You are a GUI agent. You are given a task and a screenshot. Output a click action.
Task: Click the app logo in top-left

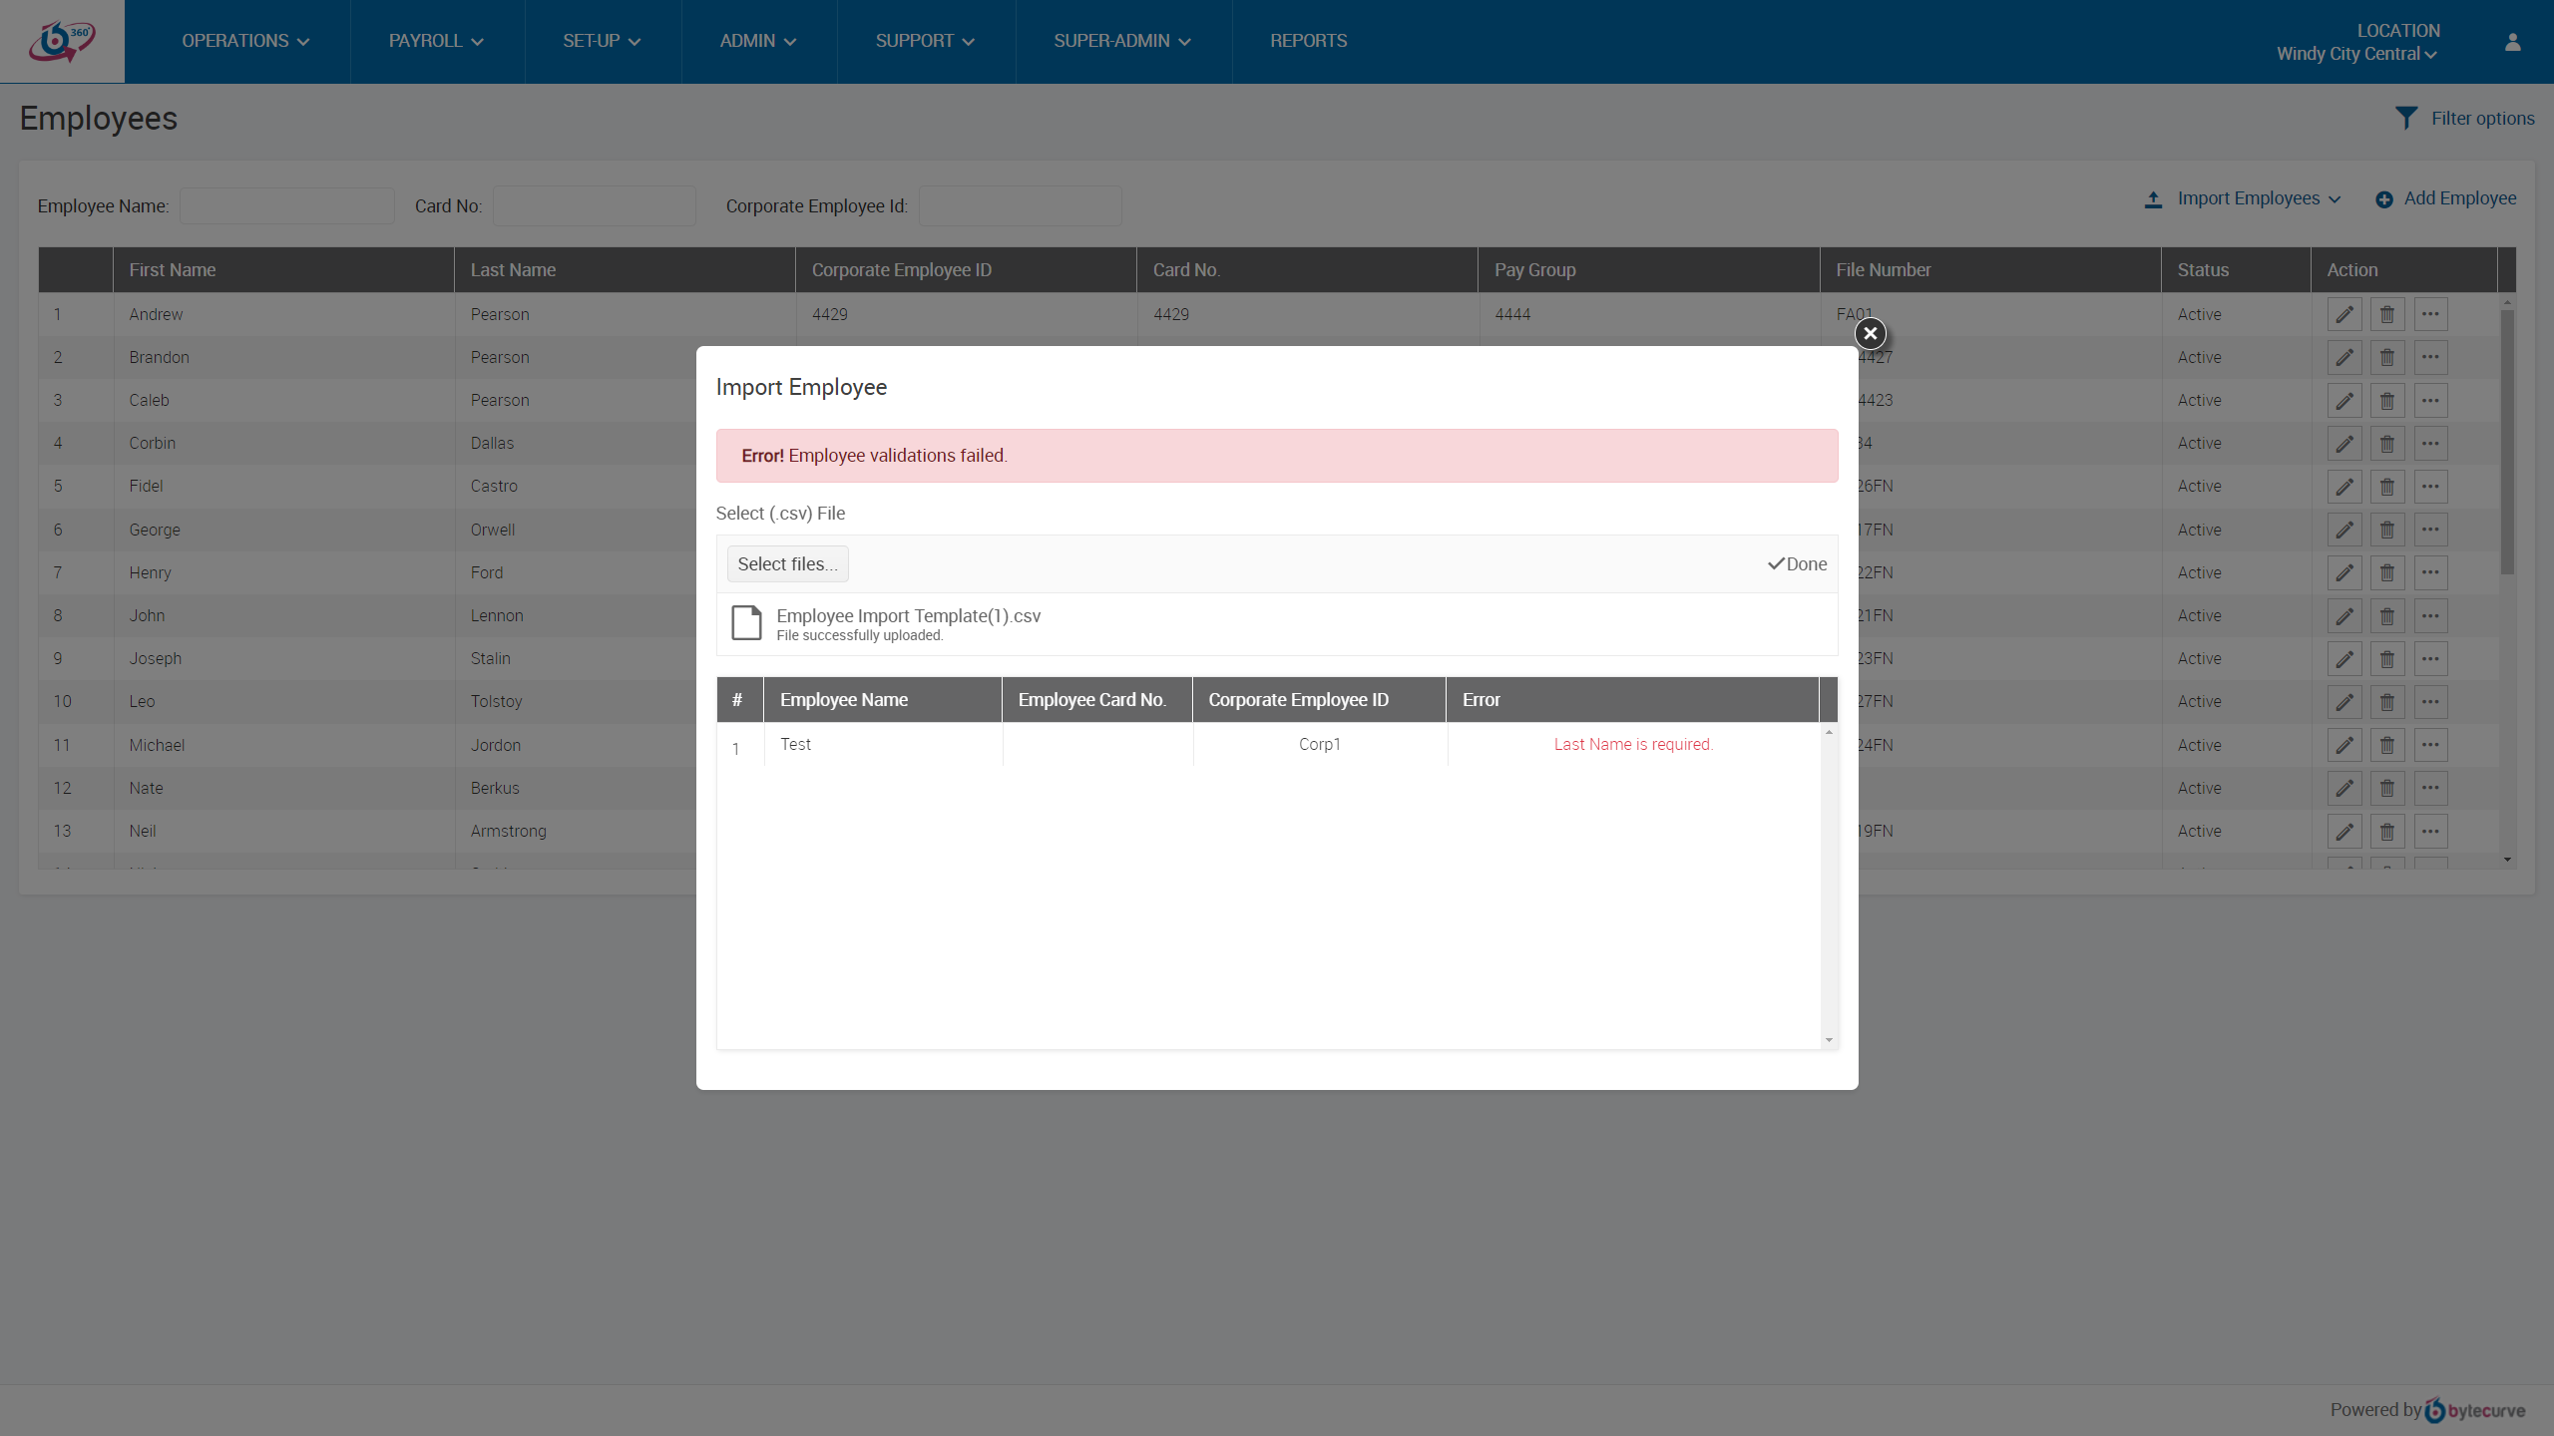62,41
